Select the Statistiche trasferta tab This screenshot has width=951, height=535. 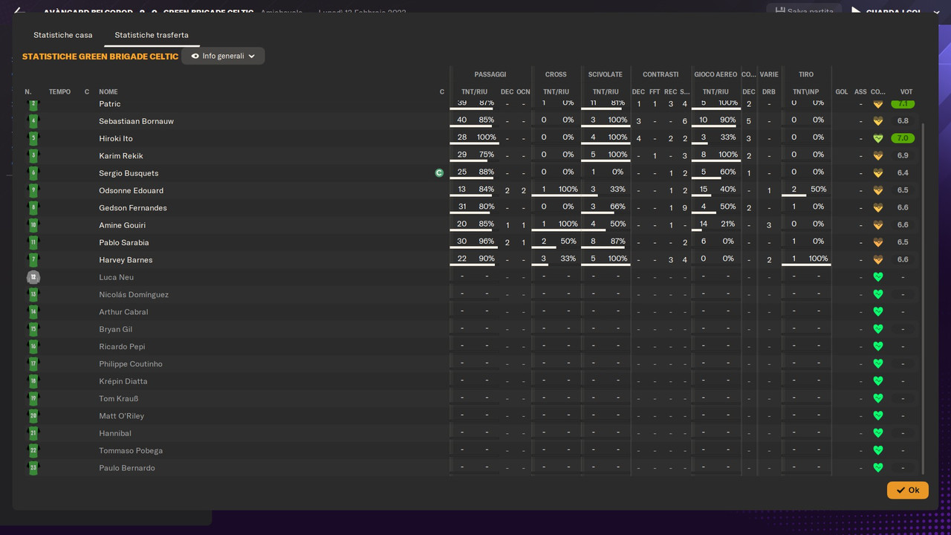click(x=152, y=35)
